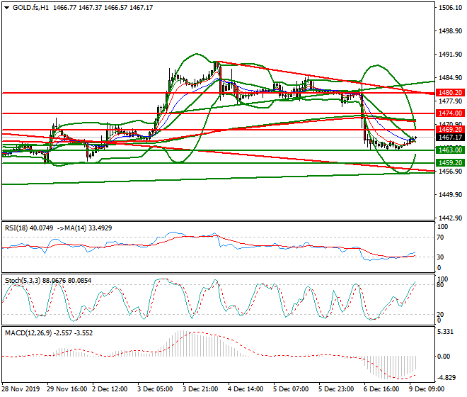Image resolution: width=467 pixels, height=397 pixels.
Task: Click the 1498.90 price axis value
Action: (x=450, y=31)
